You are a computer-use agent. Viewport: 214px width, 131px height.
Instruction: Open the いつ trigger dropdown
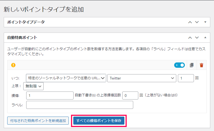click(66, 78)
